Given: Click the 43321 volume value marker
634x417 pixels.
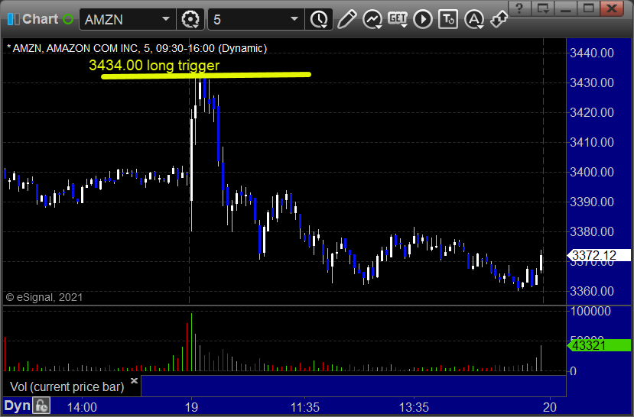Looking at the screenshot, I should [x=599, y=345].
